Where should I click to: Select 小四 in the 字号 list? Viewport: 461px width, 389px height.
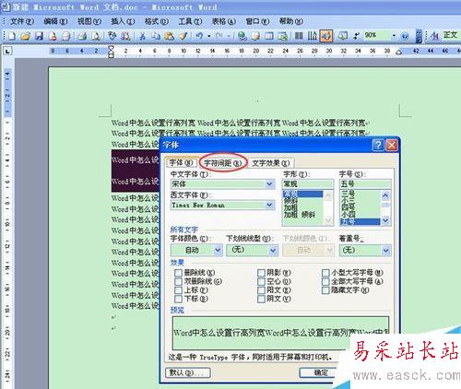349,214
